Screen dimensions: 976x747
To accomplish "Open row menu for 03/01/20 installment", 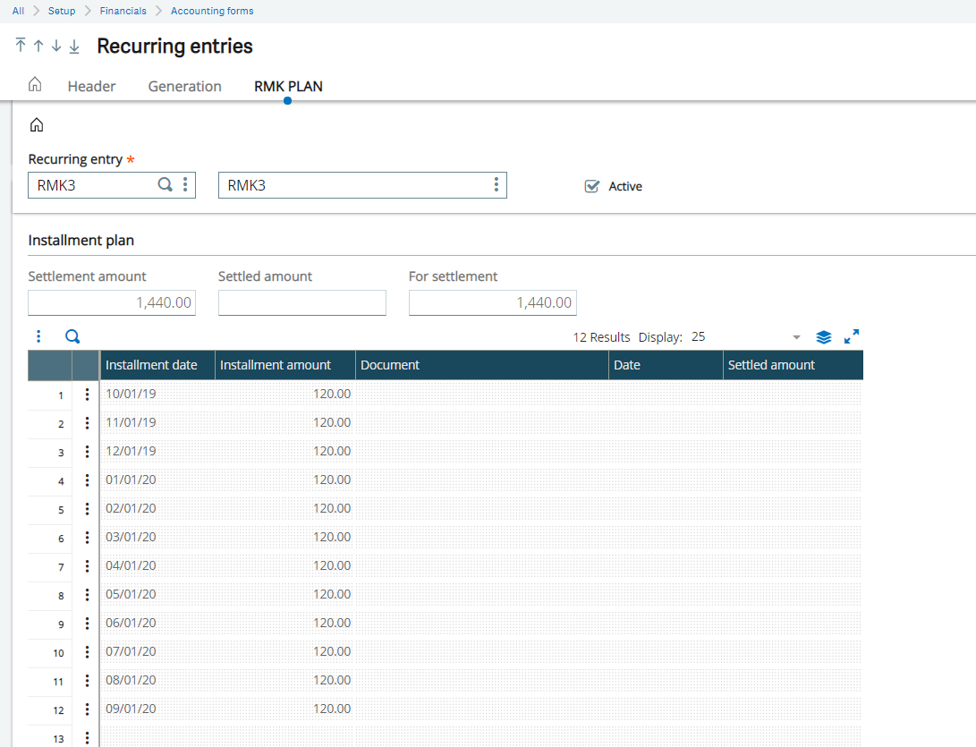I will click(87, 538).
